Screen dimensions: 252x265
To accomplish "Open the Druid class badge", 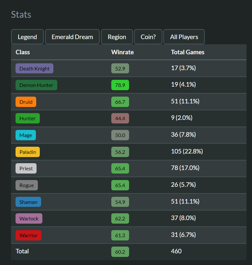I will tap(26, 102).
